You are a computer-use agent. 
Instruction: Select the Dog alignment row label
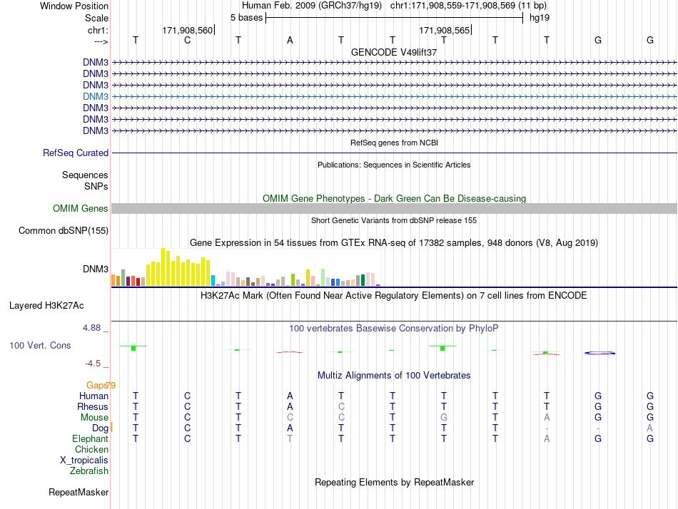click(101, 428)
